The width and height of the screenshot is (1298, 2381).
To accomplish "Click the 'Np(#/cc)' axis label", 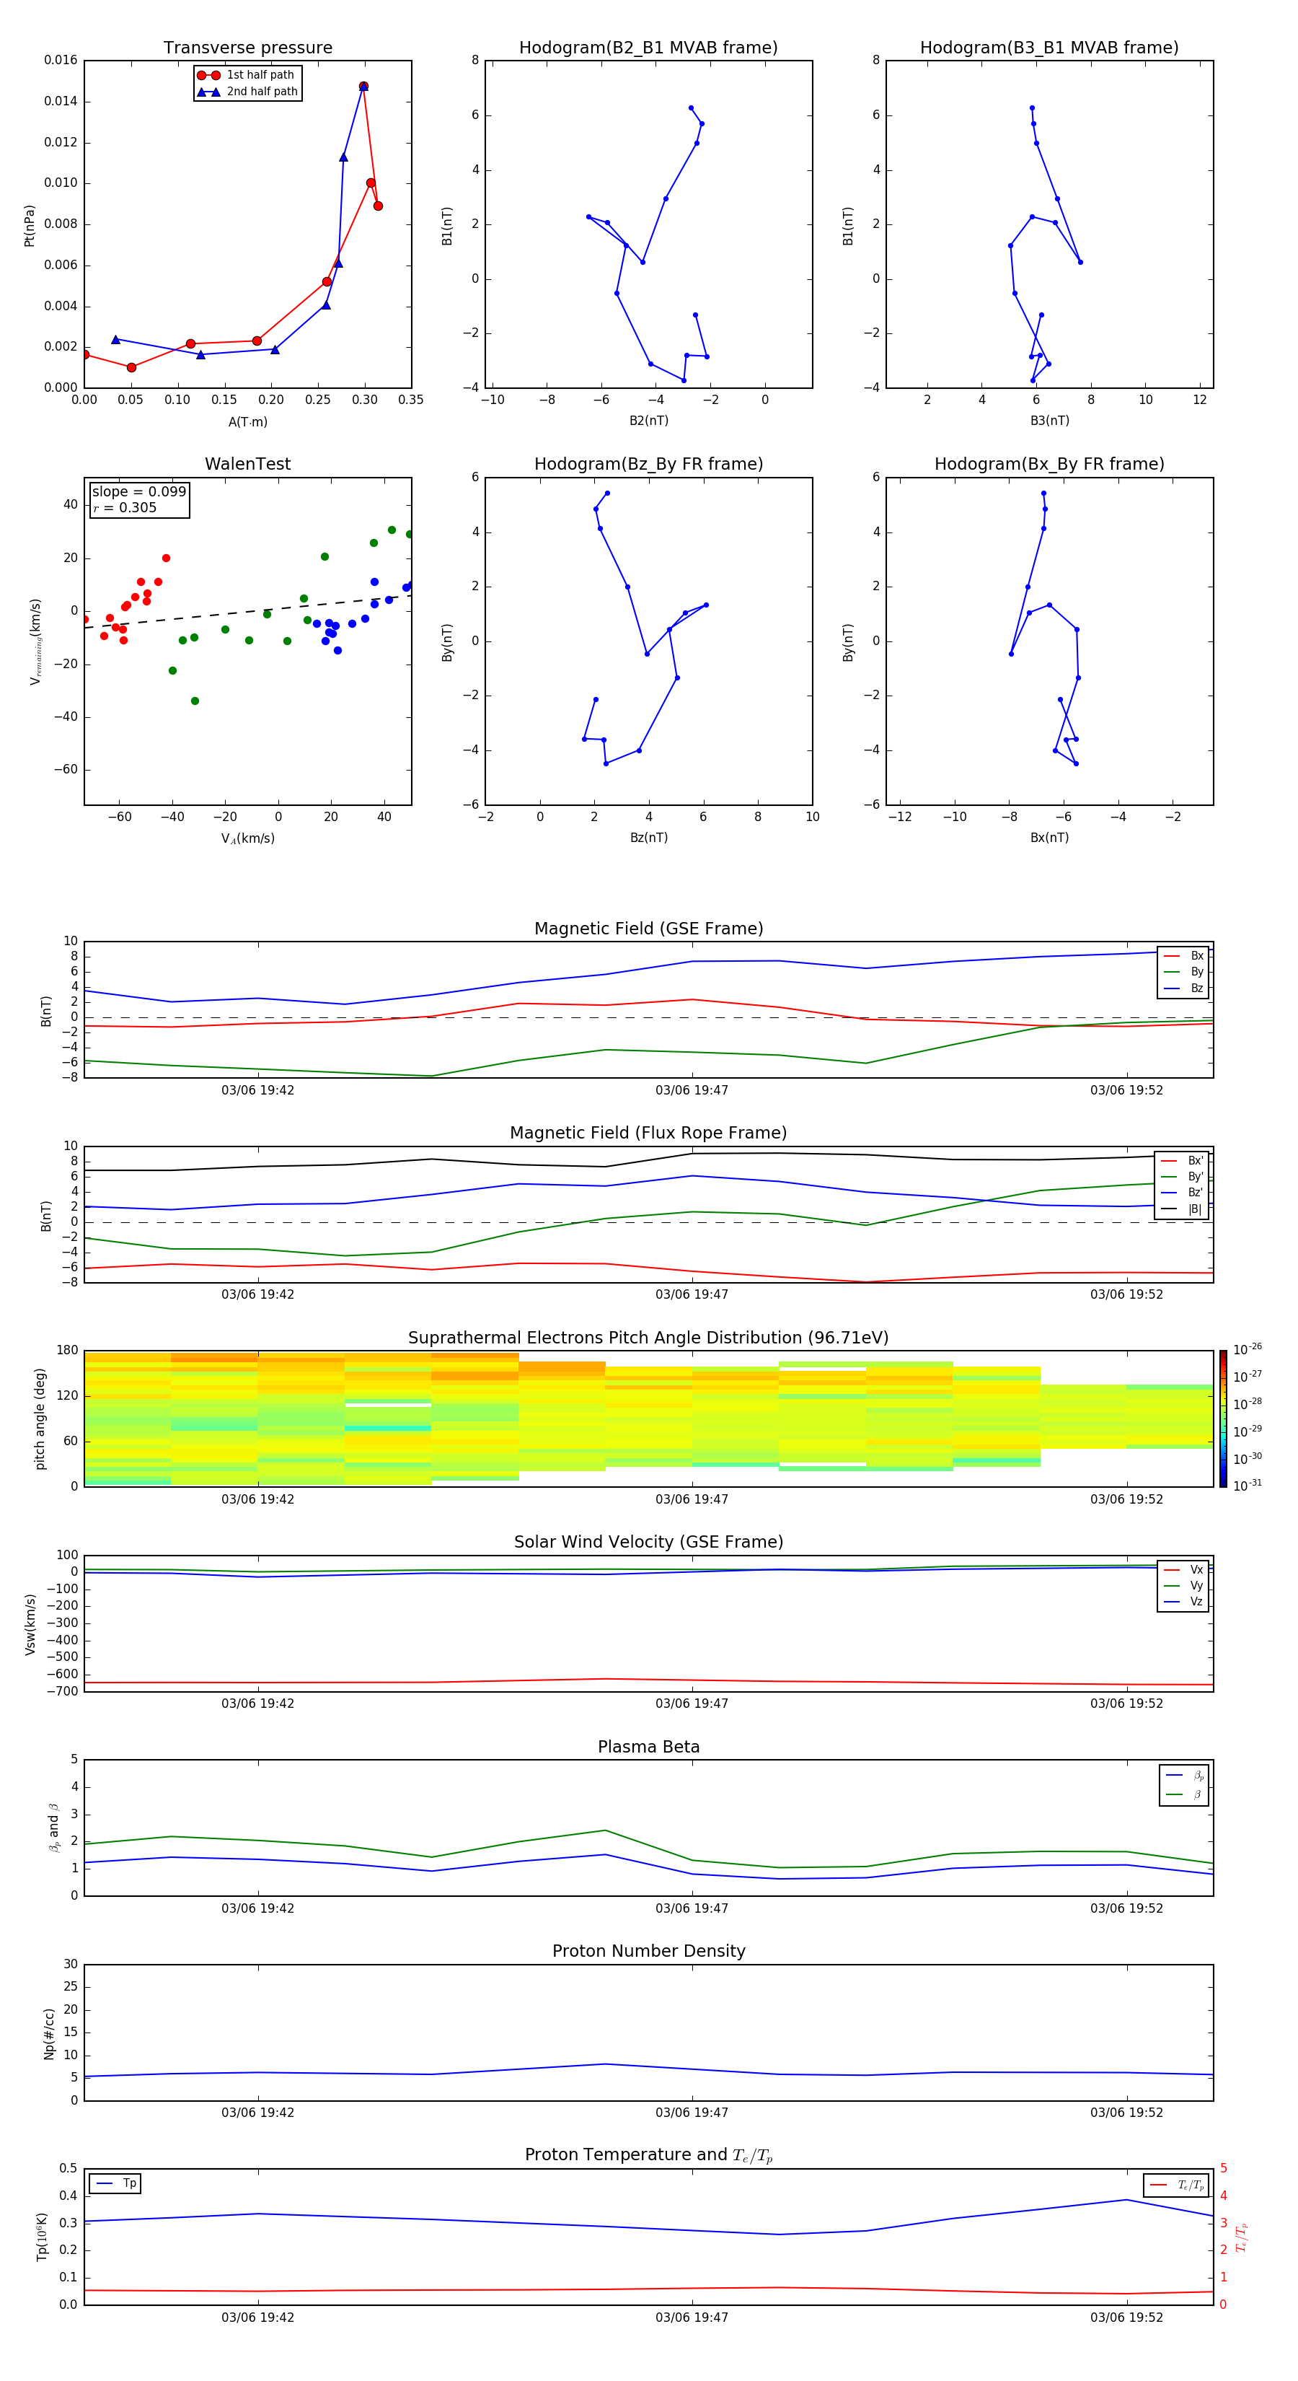I will tap(49, 2033).
